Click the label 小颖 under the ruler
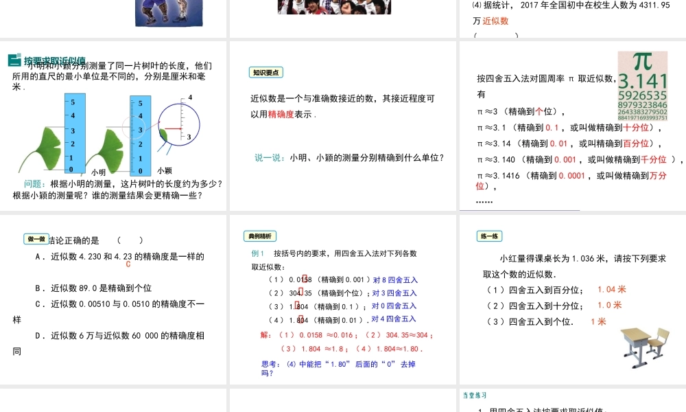Screen dimensions: 686x412 (165, 171)
